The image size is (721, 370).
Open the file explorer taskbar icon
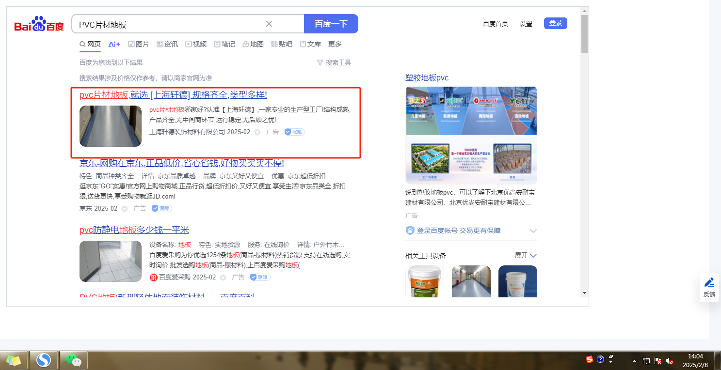pyautogui.click(x=14, y=360)
